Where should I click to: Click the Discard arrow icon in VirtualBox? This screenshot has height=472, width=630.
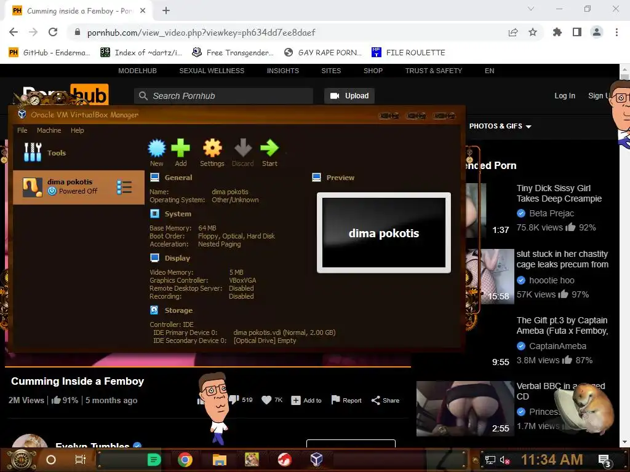pyautogui.click(x=242, y=149)
